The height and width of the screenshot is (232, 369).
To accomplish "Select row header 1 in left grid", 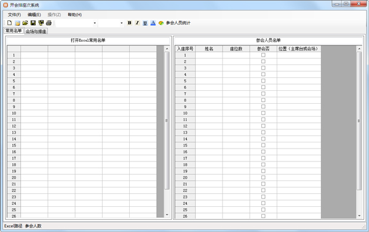I will pos(14,55).
